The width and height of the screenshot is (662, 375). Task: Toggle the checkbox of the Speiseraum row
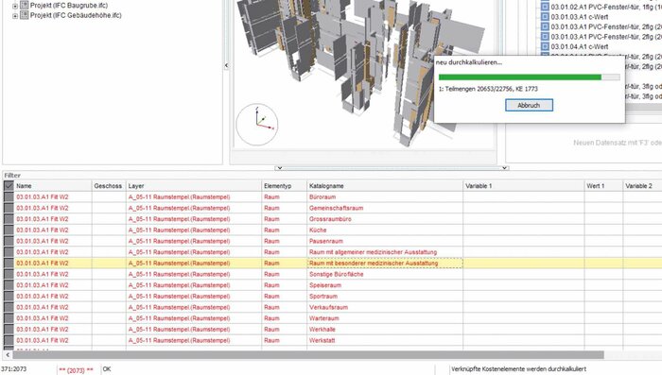9,285
